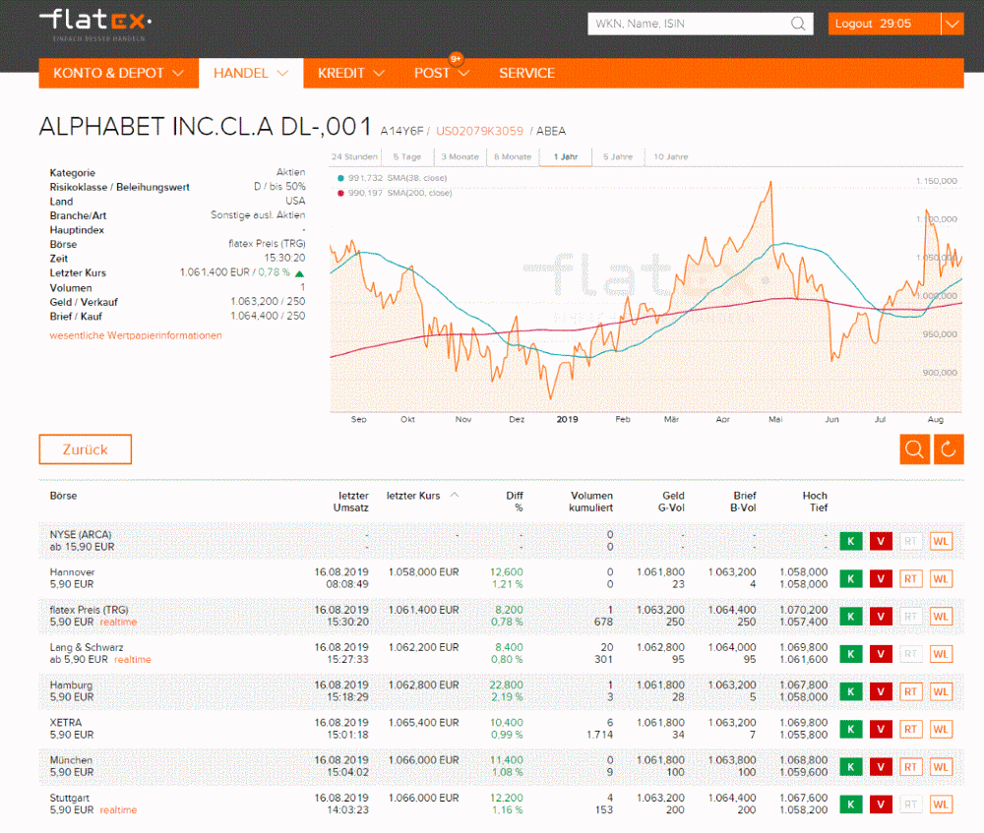The width and height of the screenshot is (984, 833).
Task: Refresh quotes with the orange reload button
Action: pos(949,449)
